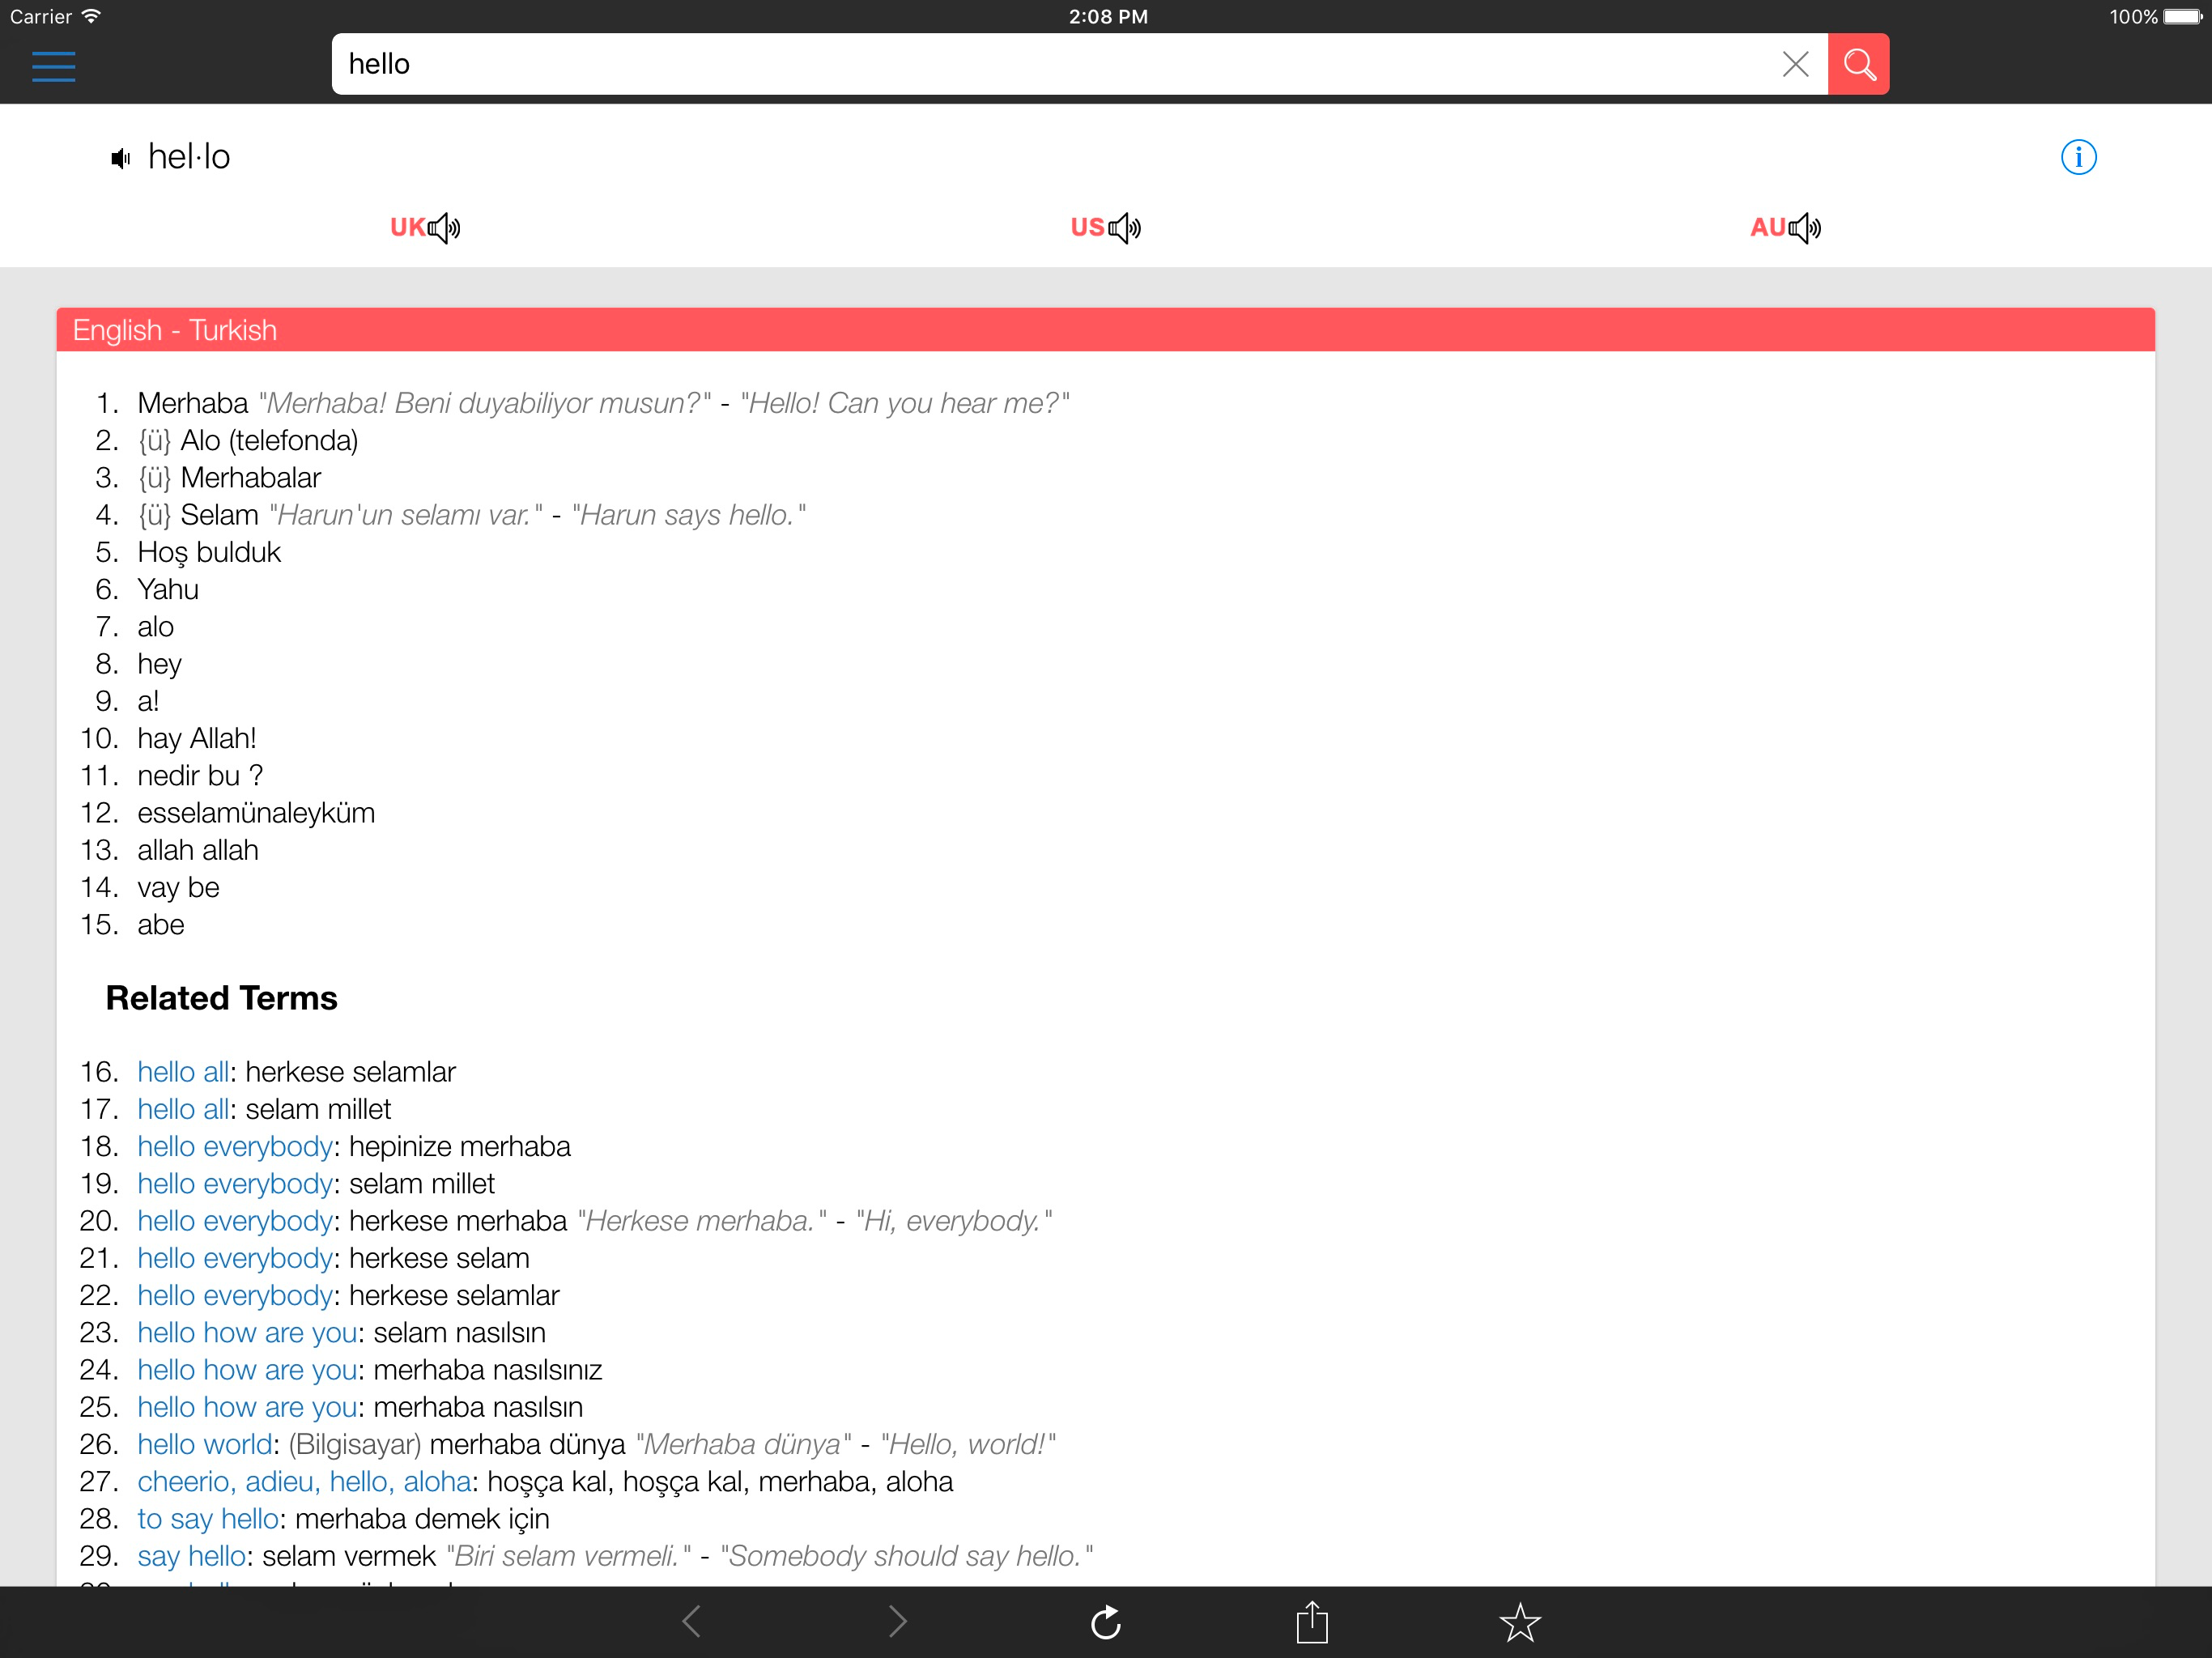Open 'hello how are you' link in row 25
Image resolution: width=2212 pixels, height=1658 pixels.
[247, 1407]
